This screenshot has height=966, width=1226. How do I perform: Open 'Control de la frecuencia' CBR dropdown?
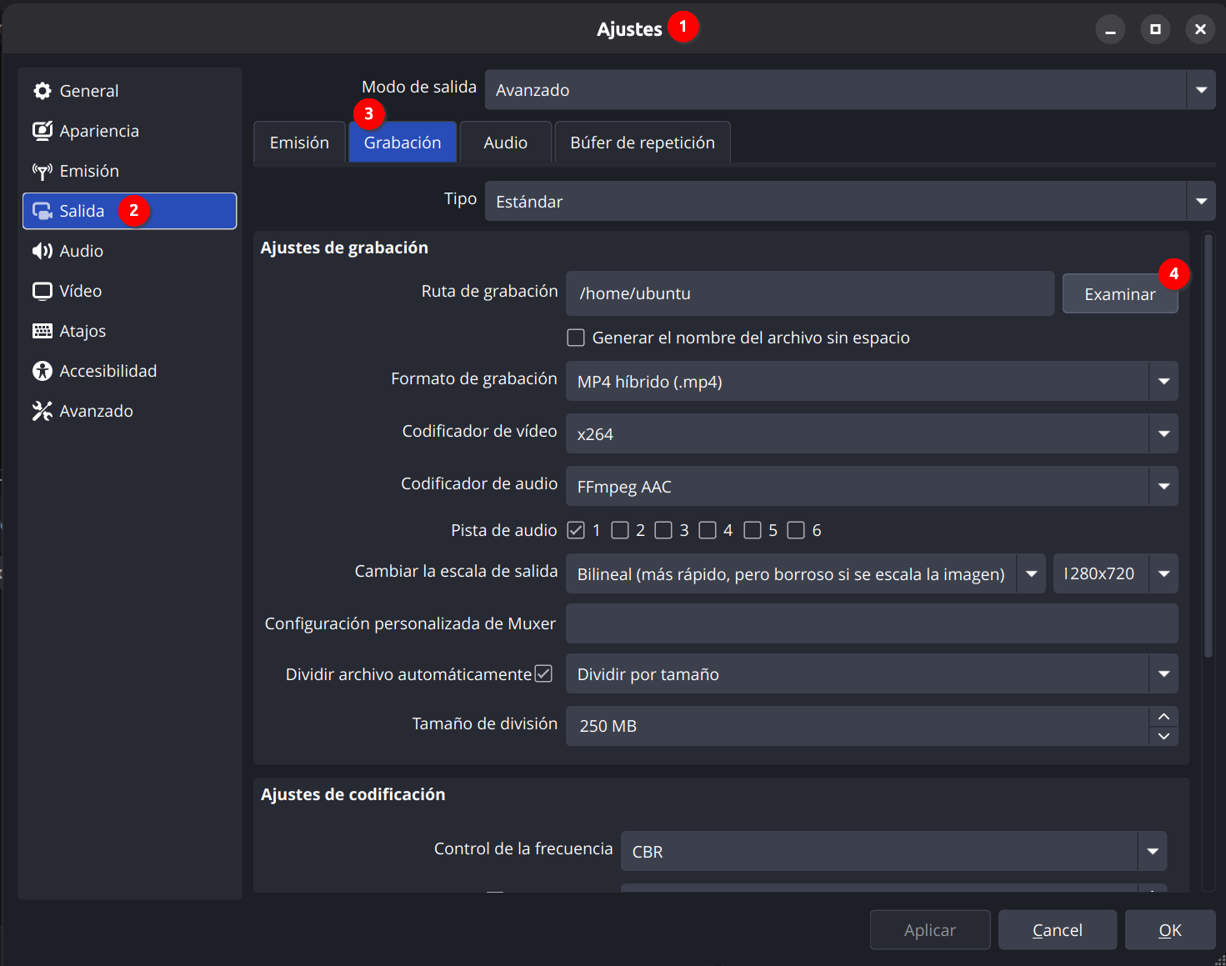(x=893, y=851)
